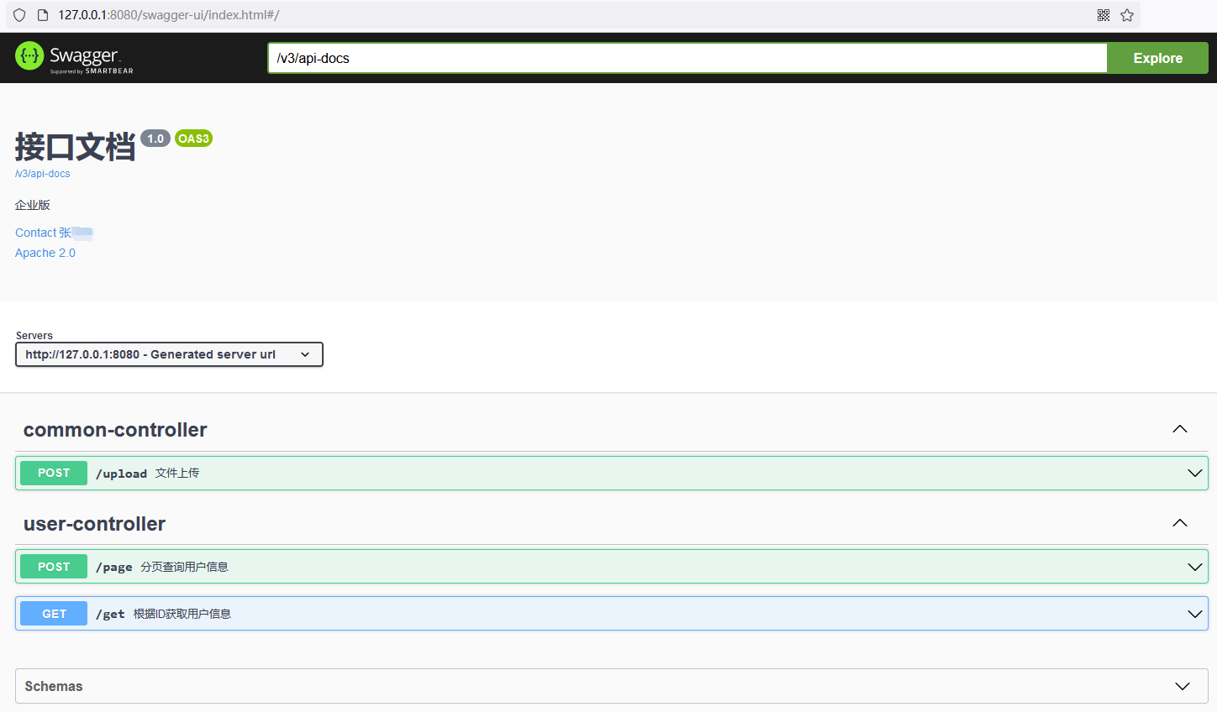The height and width of the screenshot is (712, 1217).
Task: Click the OAS3 badge next to the title
Action: [193, 138]
